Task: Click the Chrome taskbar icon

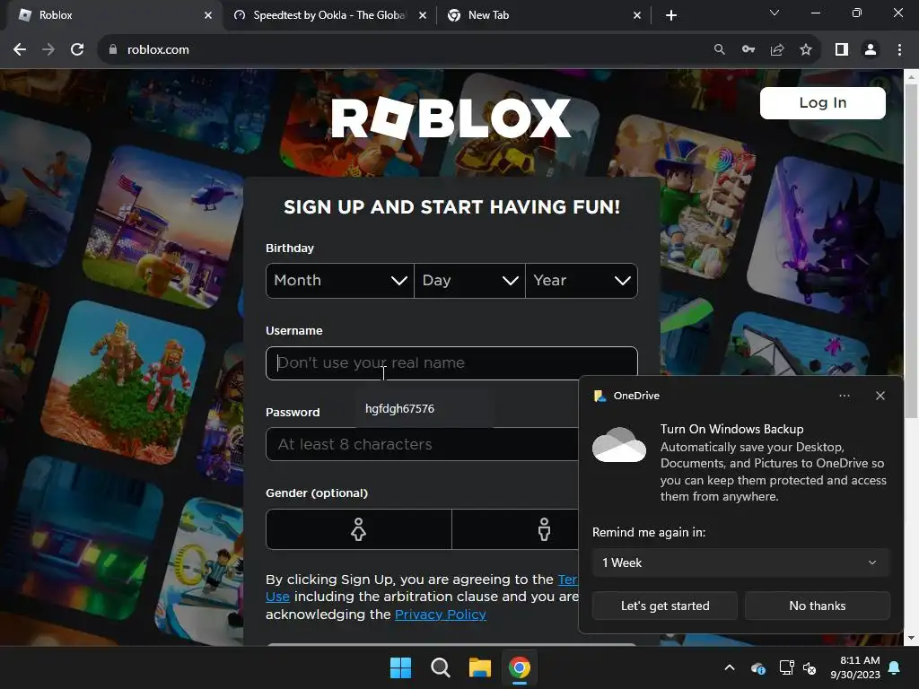Action: coord(520,667)
